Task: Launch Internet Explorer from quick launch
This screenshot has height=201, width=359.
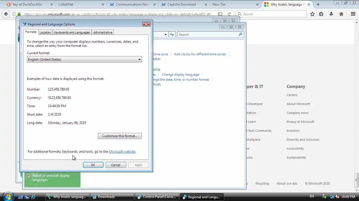Action: [33, 197]
